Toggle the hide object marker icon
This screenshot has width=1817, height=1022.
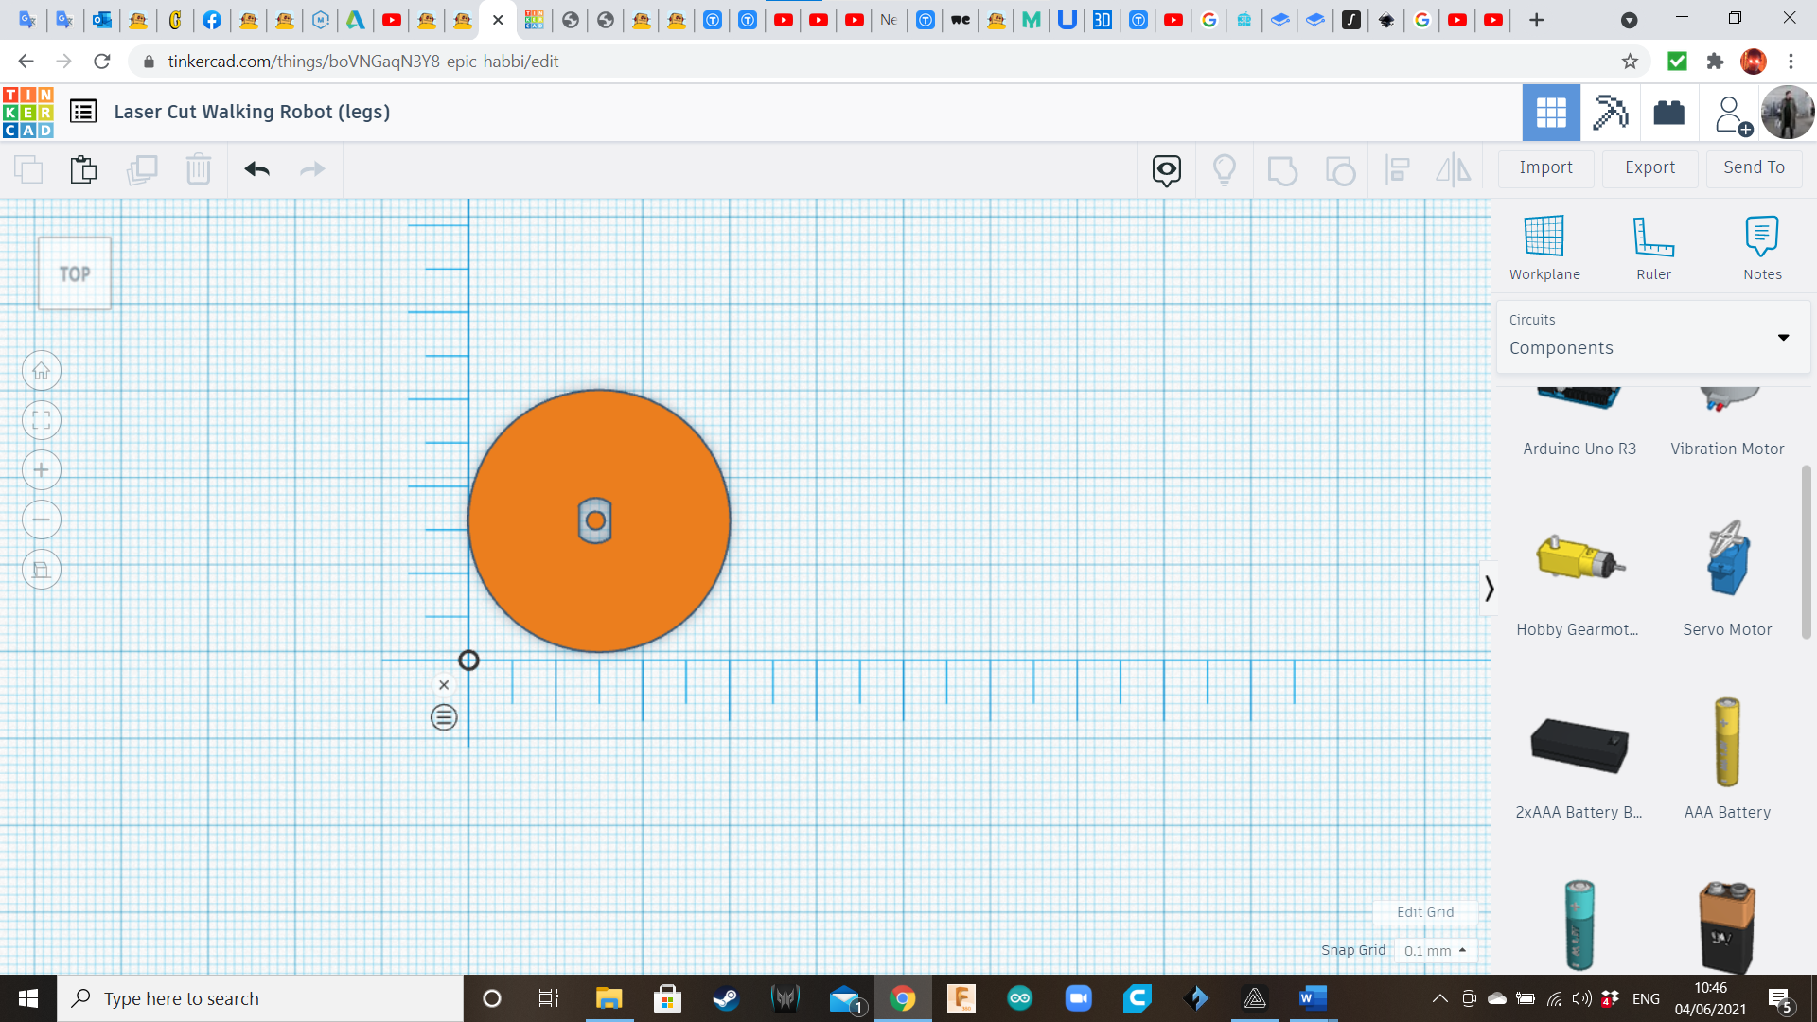1166,167
